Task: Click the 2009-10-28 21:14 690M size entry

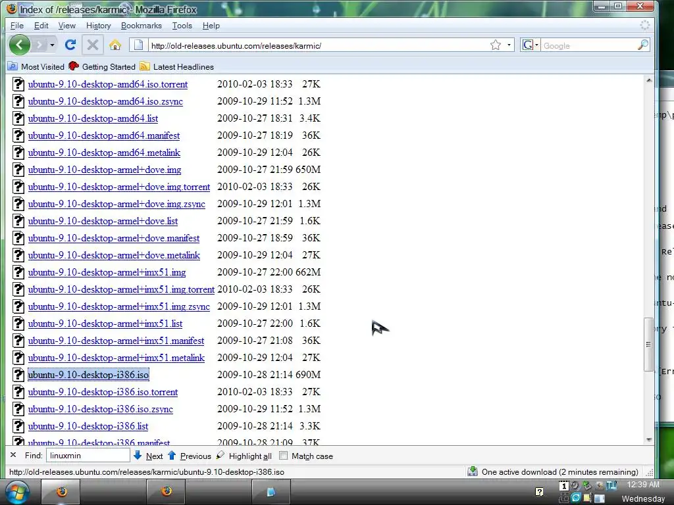Action: 269,375
